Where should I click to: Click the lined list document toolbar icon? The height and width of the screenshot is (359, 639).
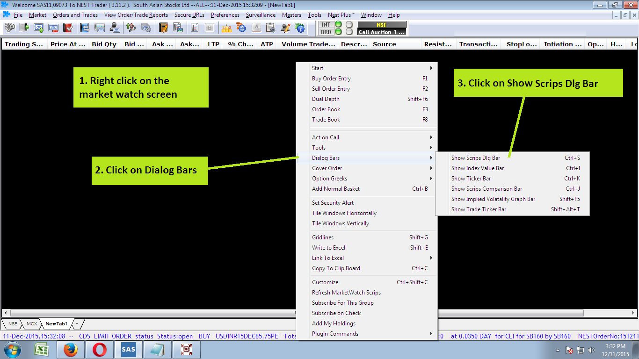click(194, 28)
